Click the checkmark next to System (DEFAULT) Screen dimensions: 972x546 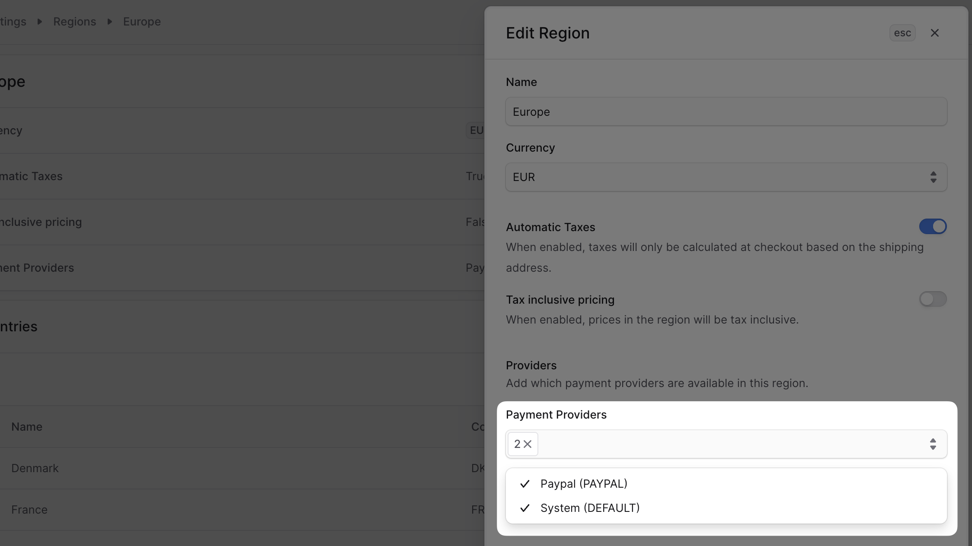coord(525,508)
